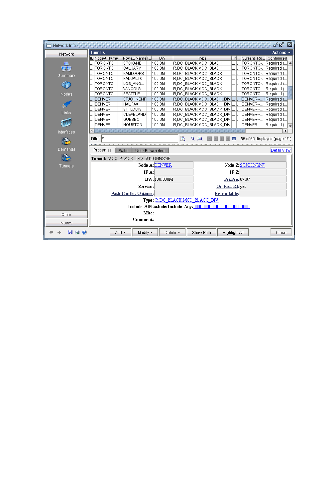Viewport: 336px width, 494px height.
Task: Open the Links view icon
Action: pyautogui.click(x=66, y=104)
